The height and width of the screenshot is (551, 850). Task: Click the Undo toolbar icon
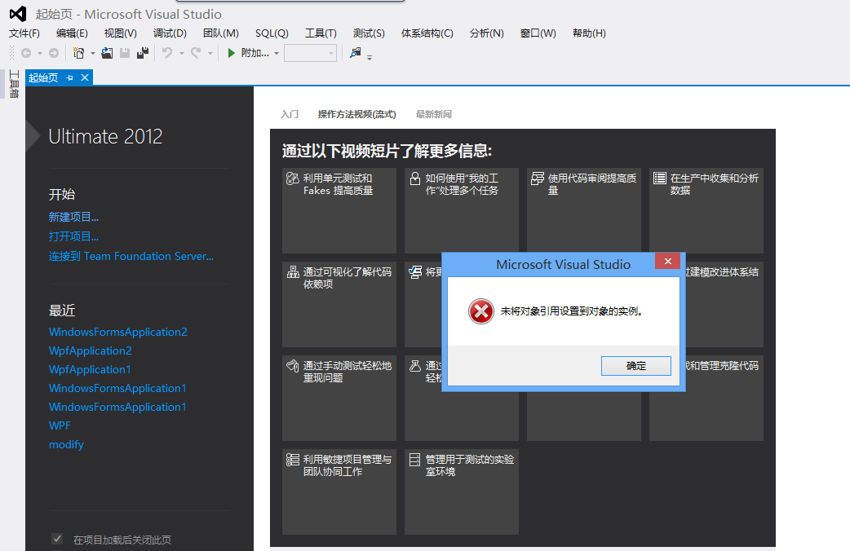click(167, 53)
